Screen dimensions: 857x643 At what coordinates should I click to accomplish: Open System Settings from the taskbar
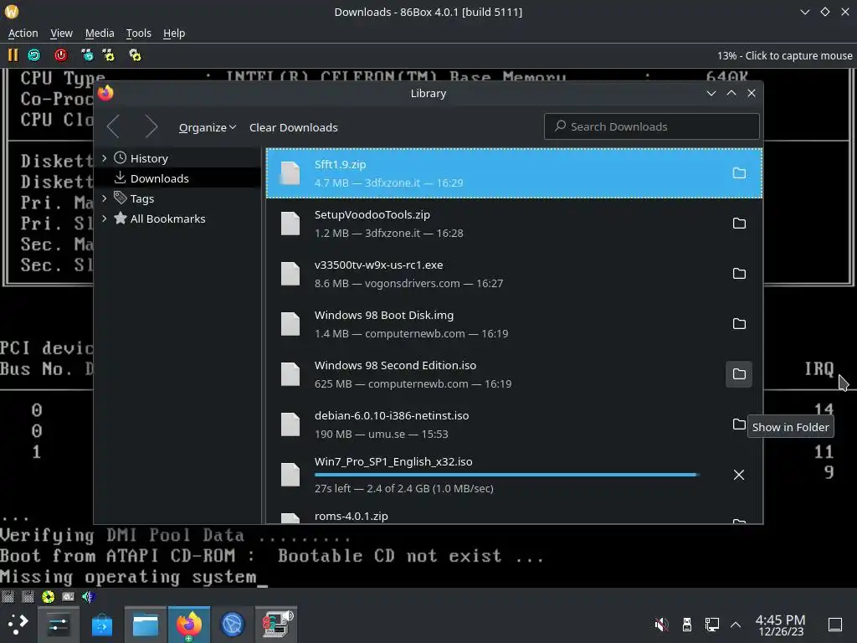click(x=58, y=625)
